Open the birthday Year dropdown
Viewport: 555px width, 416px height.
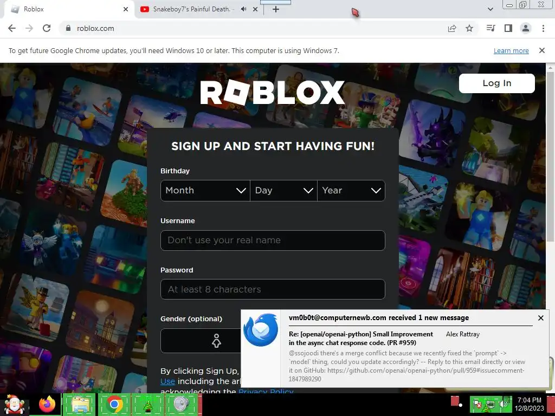(351, 191)
